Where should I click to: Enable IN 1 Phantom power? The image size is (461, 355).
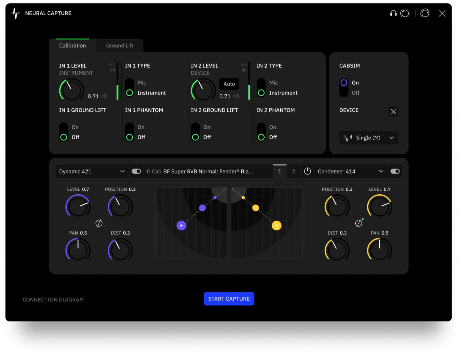tap(129, 127)
